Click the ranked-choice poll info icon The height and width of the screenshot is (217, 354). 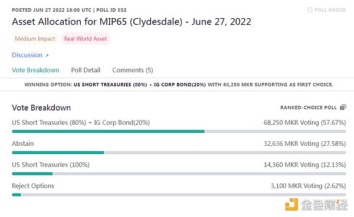click(x=343, y=108)
